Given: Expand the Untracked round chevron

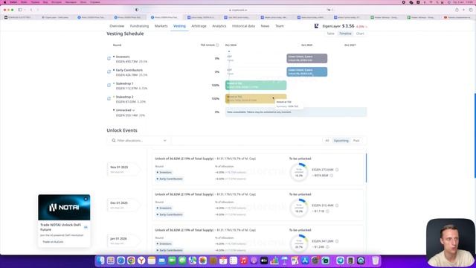Looking at the screenshot, I should click(x=134, y=110).
